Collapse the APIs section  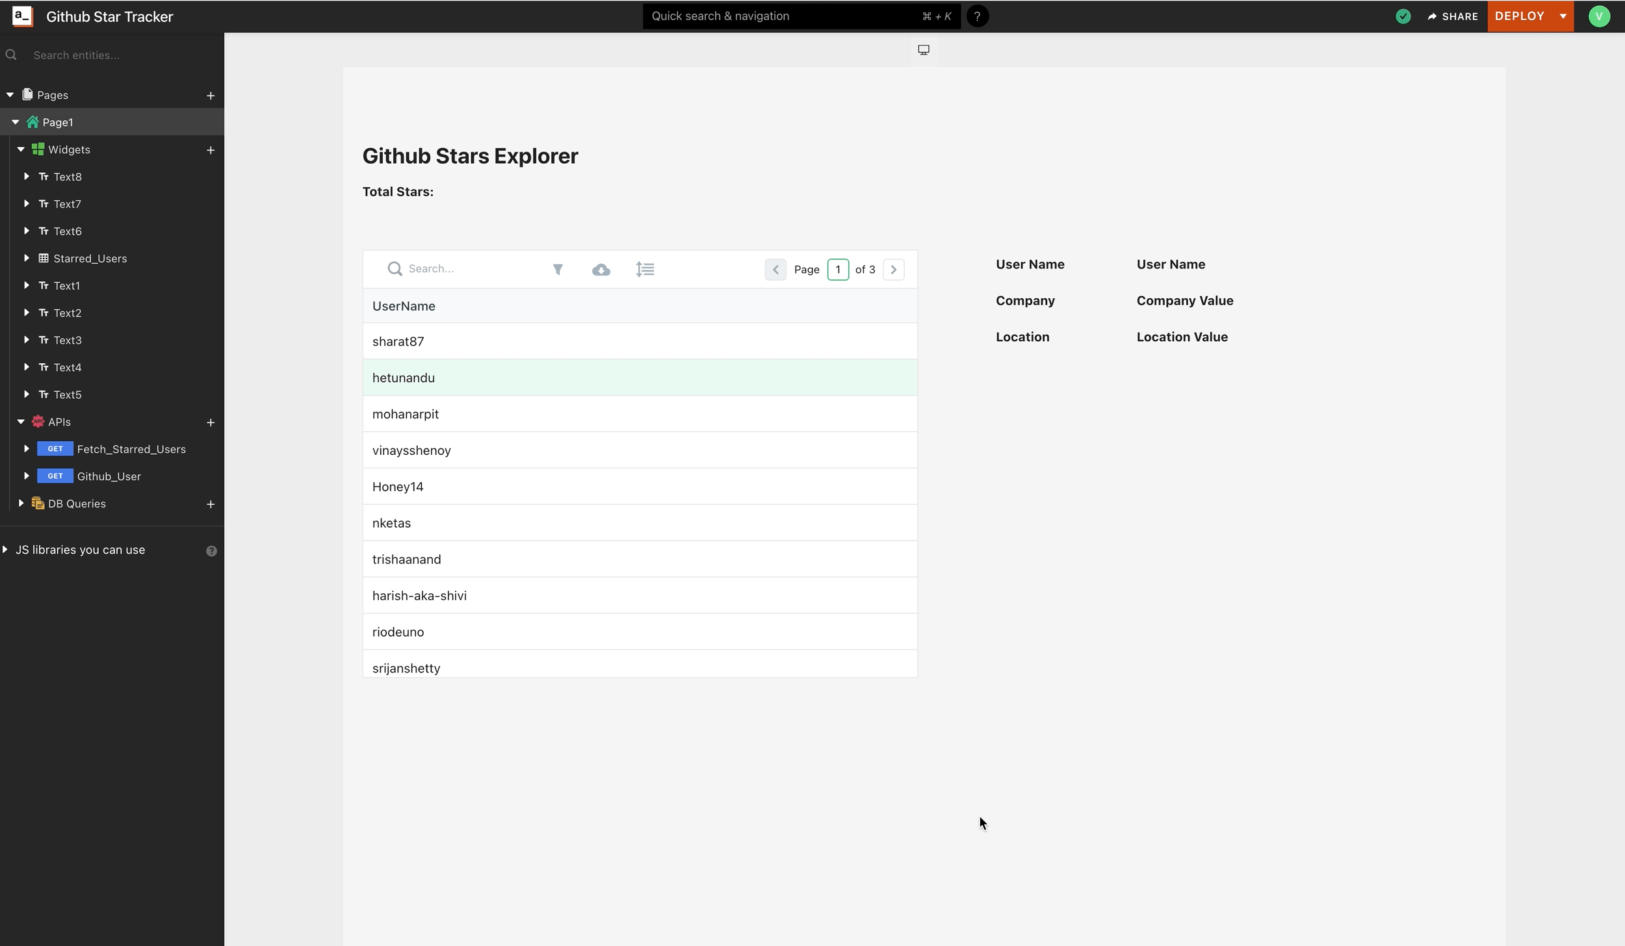point(21,421)
